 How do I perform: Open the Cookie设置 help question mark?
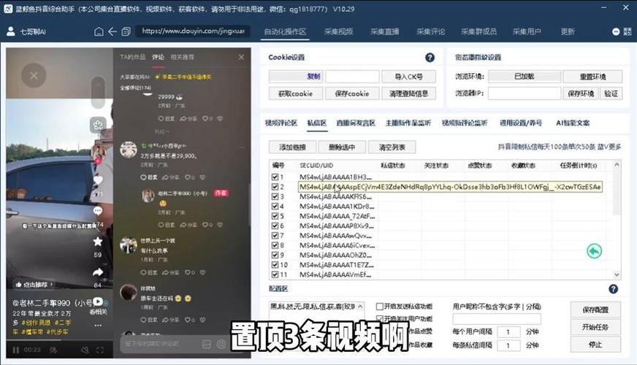coord(430,58)
